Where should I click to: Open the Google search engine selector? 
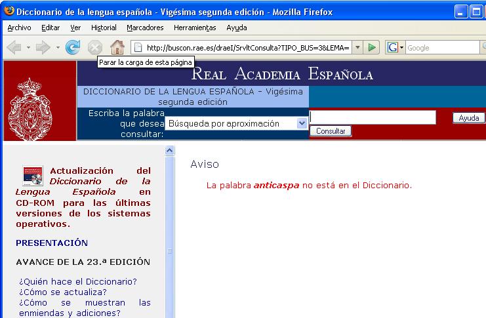pyautogui.click(x=395, y=47)
